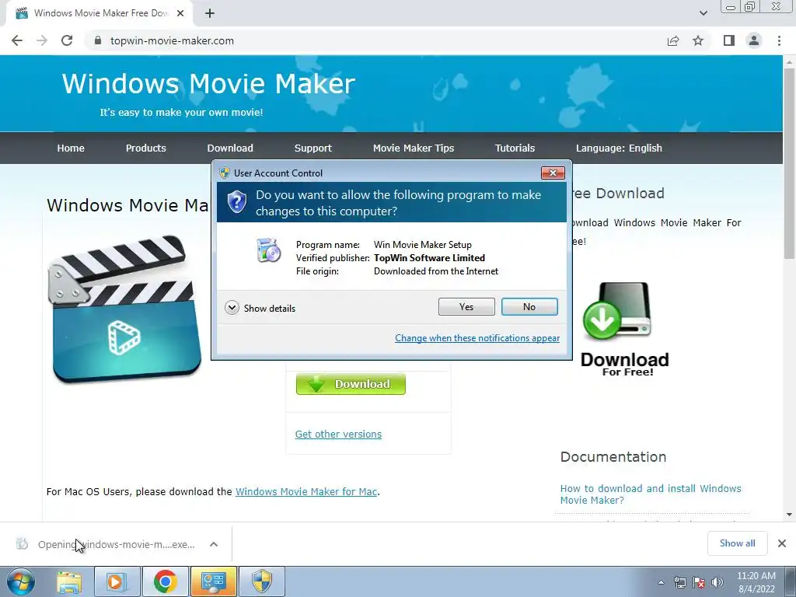Click the Win Movie Maker Setup program icon
This screenshot has height=597, width=796.
tap(268, 250)
